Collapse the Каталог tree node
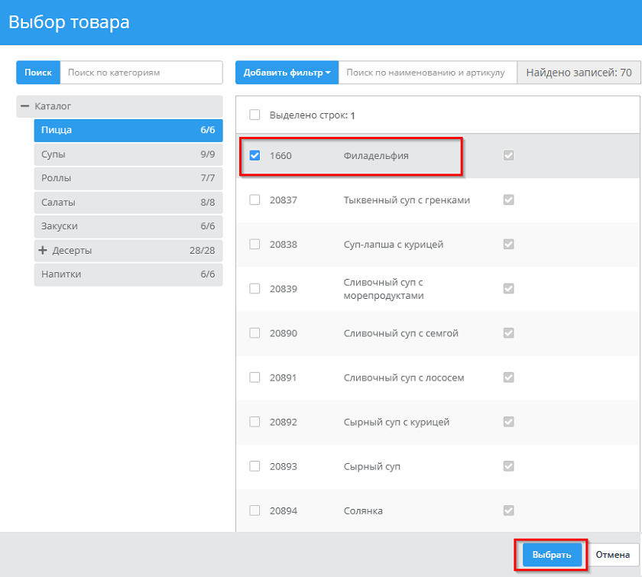This screenshot has height=577, width=642. (25, 106)
